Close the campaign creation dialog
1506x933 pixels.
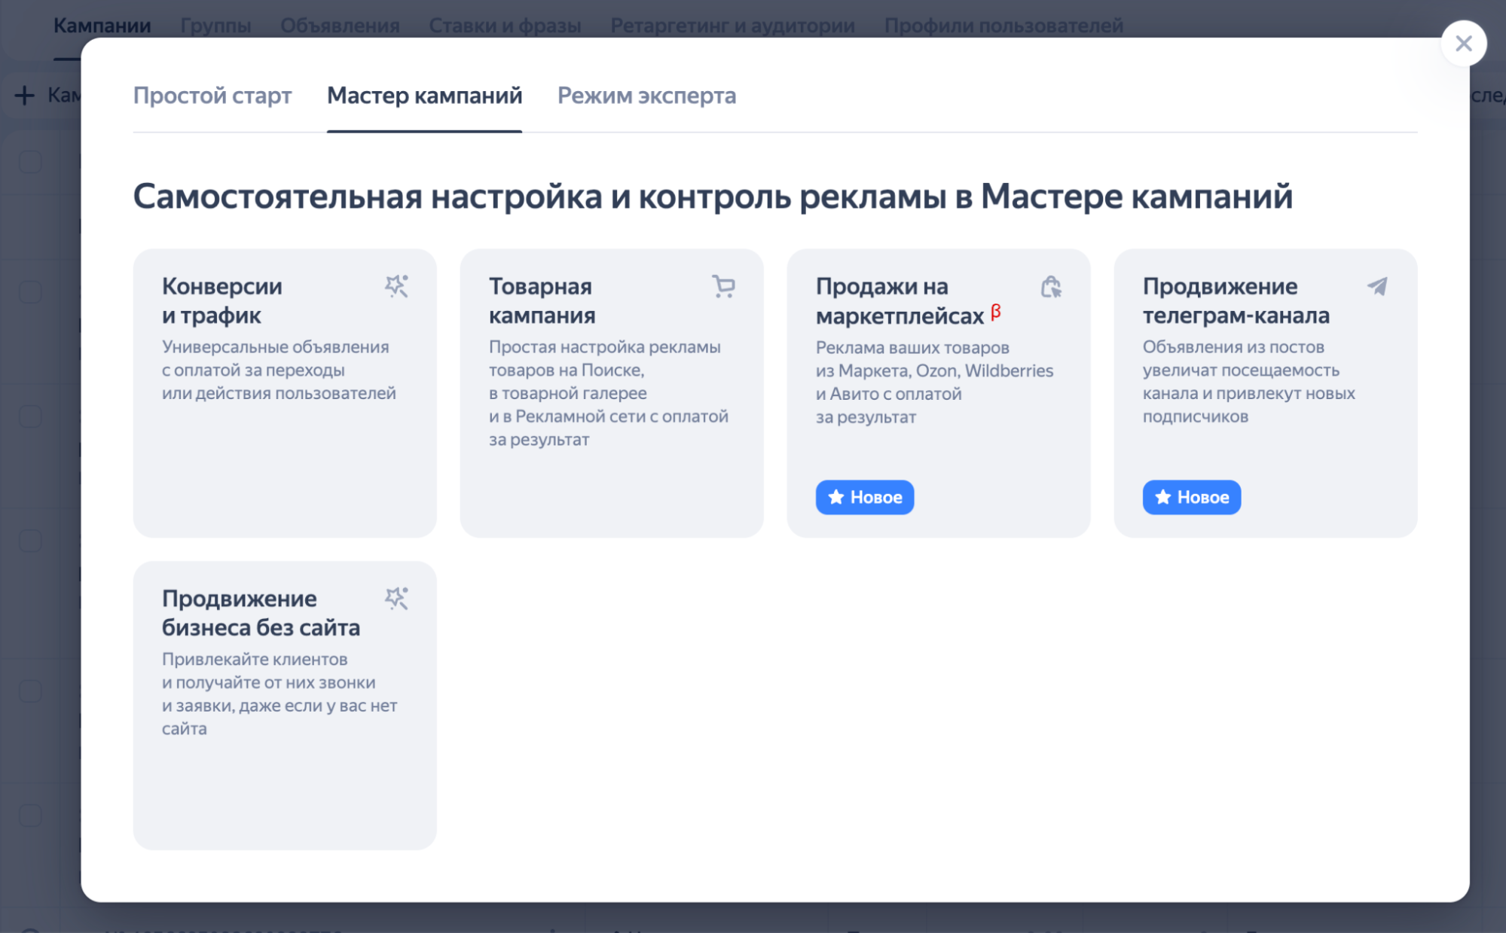click(1463, 43)
